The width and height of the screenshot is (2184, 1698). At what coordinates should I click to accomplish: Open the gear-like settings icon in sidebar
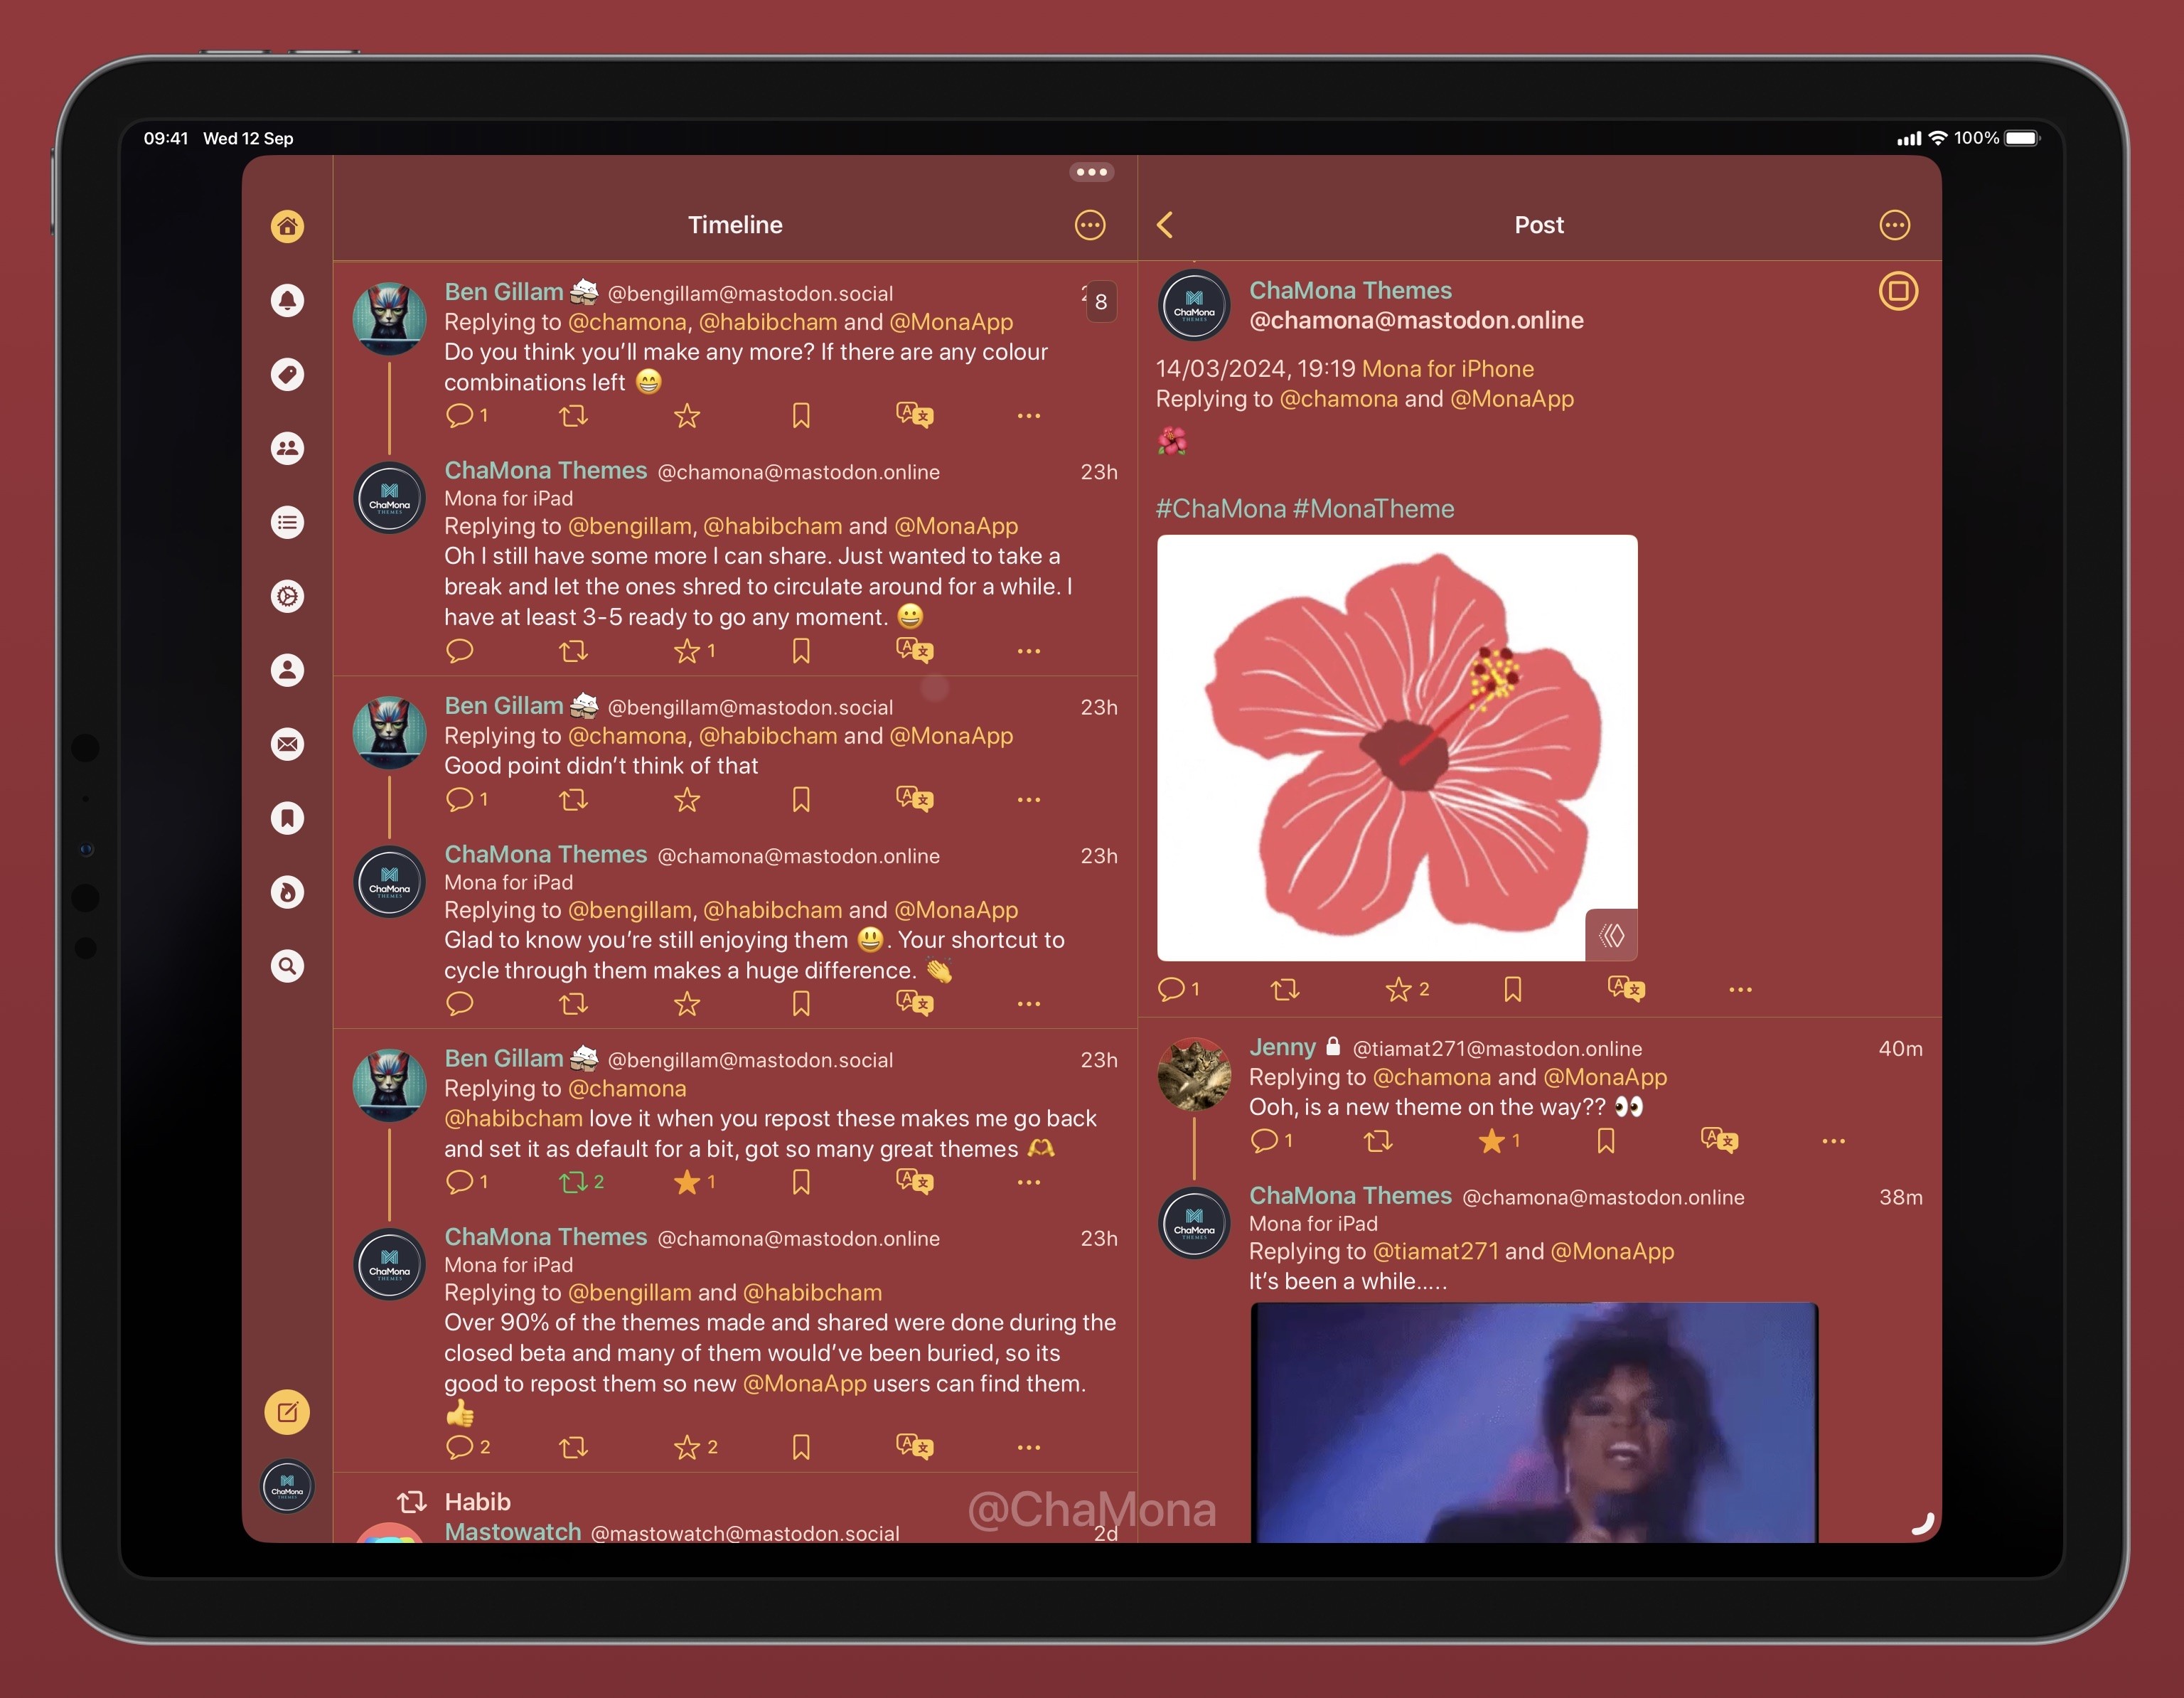(287, 596)
